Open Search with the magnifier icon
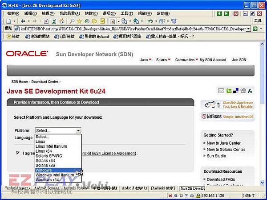267x200 pixels. click(72, 21)
